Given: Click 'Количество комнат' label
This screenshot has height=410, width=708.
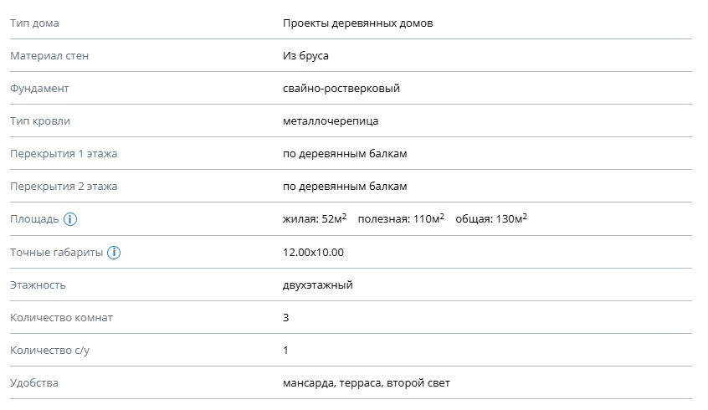Looking at the screenshot, I should click(61, 318).
